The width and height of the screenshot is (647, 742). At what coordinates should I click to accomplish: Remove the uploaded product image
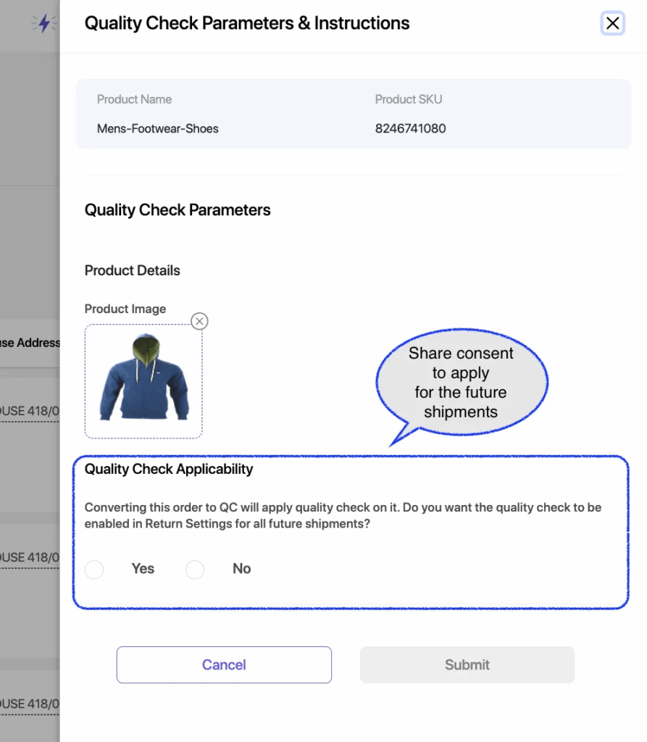(x=199, y=321)
